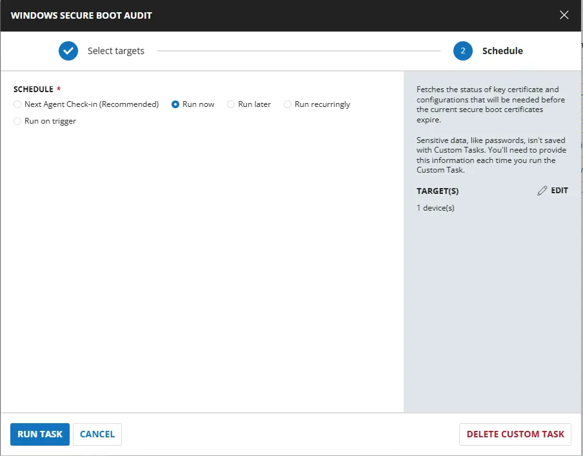Click the Windows Secure Boot Audit title

[x=81, y=15]
